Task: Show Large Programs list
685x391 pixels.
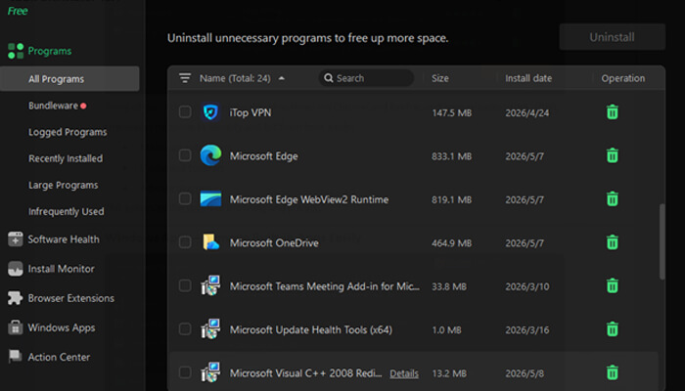Action: pyautogui.click(x=64, y=185)
